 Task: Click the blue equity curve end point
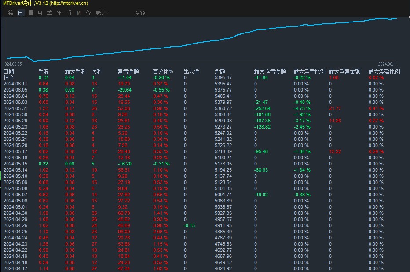tap(396, 18)
